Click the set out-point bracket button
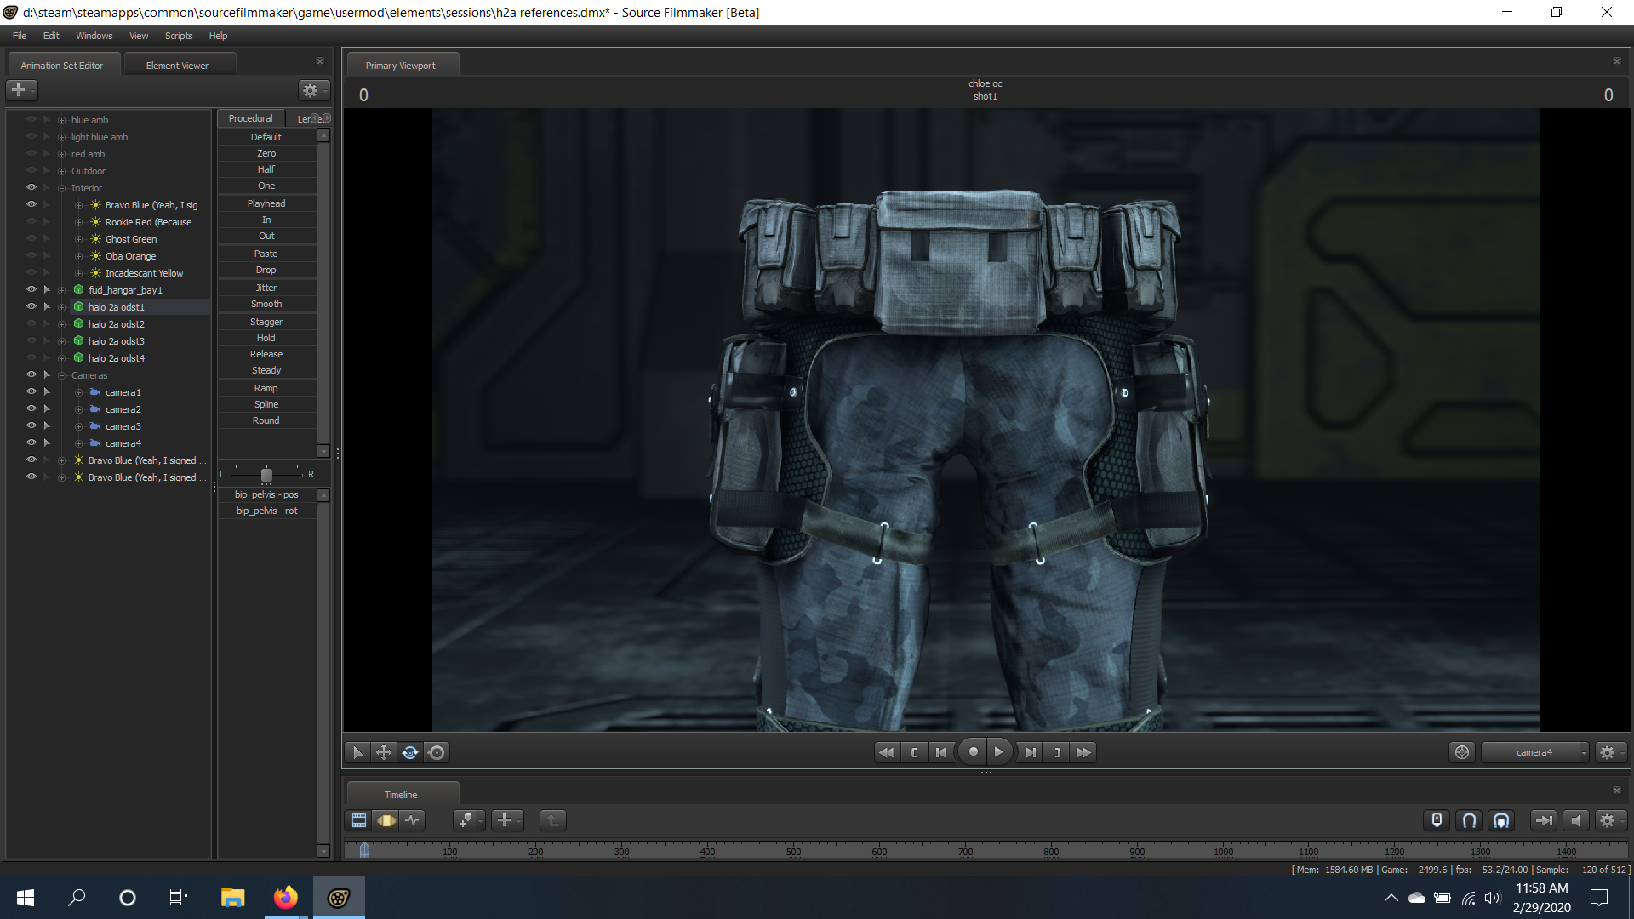The height and width of the screenshot is (919, 1634). pos(1057,752)
